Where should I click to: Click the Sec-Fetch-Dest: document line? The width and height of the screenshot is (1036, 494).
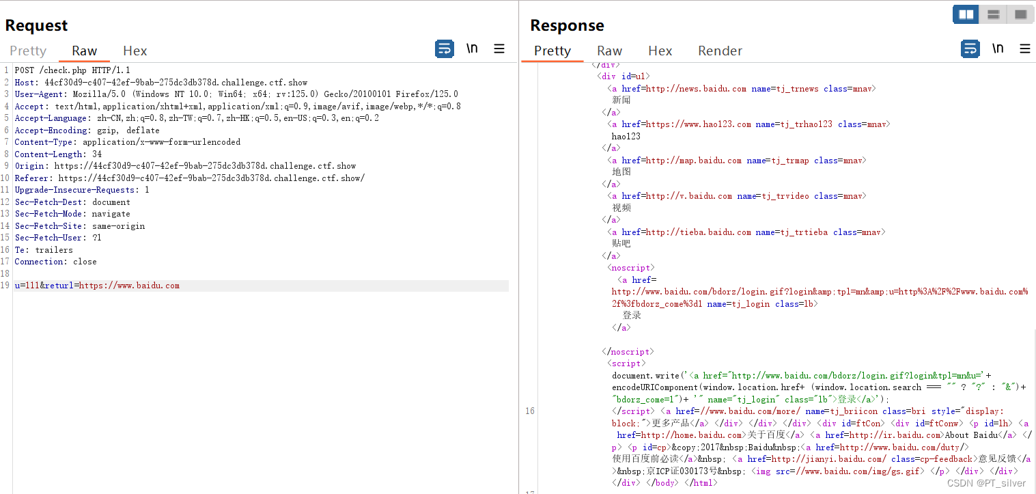point(72,202)
